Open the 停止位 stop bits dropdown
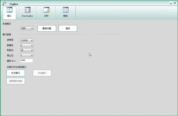This screenshot has width=178, height=116. [x=27, y=55]
